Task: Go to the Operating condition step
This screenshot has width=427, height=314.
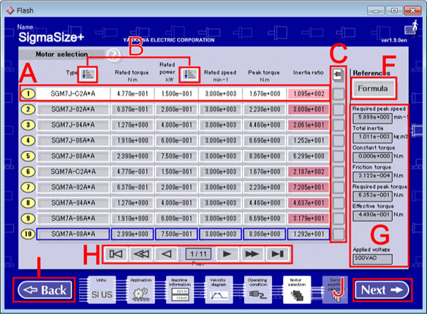Action: tap(258, 290)
